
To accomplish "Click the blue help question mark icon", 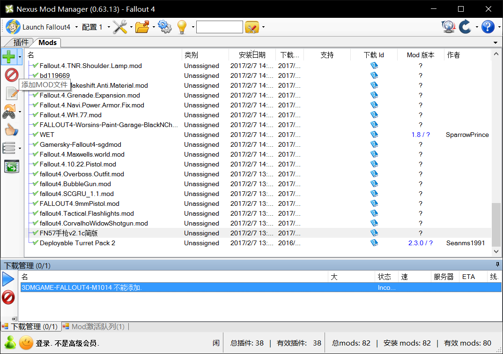I will click(x=487, y=27).
